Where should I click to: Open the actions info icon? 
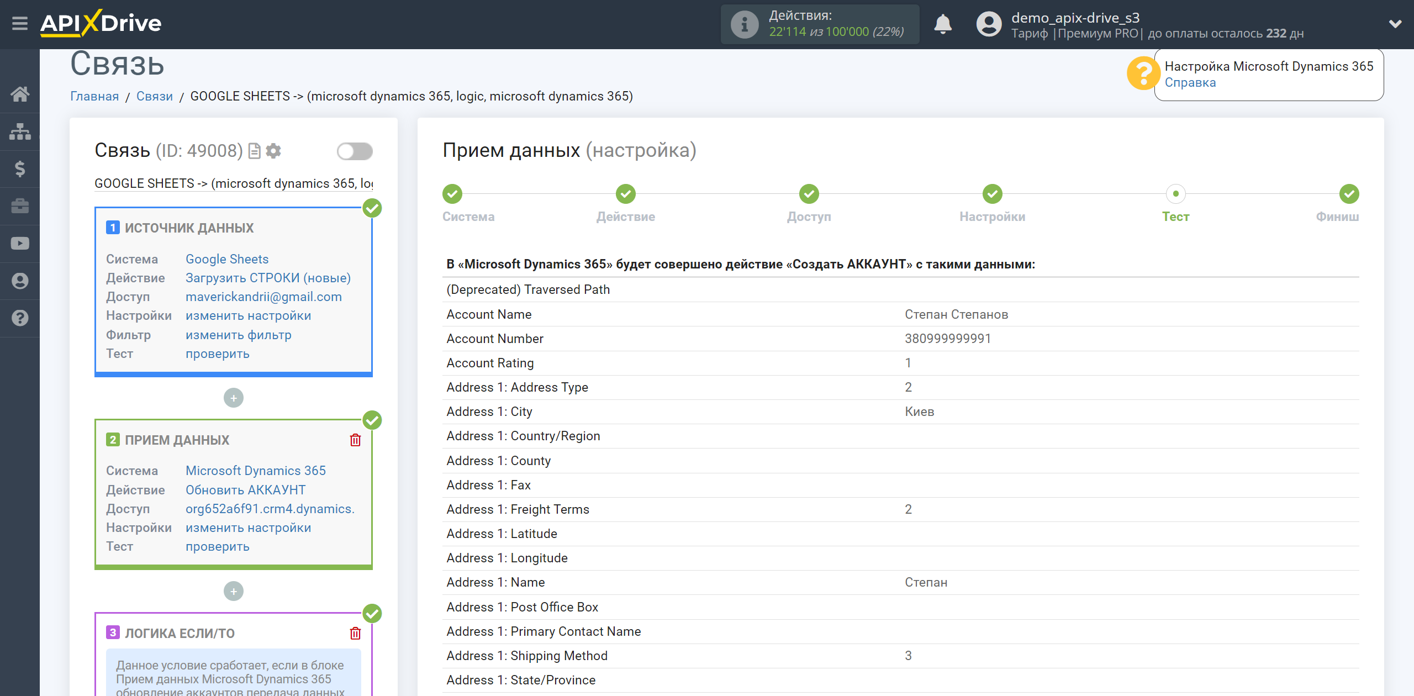(744, 24)
